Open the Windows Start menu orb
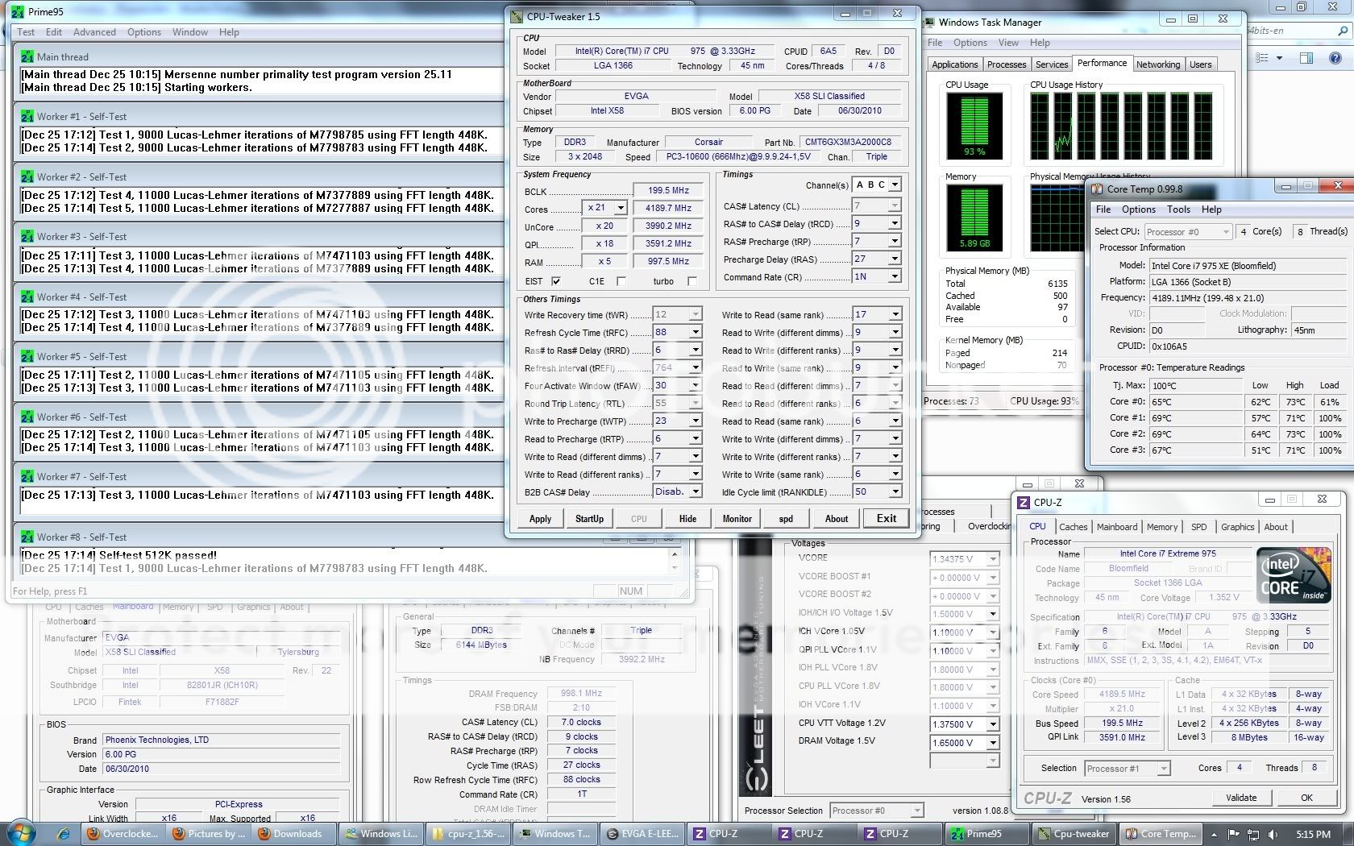1354x846 pixels. (x=22, y=832)
